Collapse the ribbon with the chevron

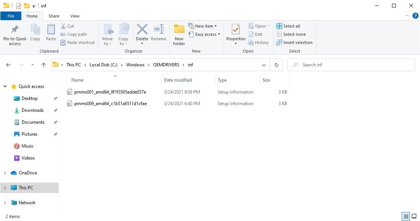[408, 16]
